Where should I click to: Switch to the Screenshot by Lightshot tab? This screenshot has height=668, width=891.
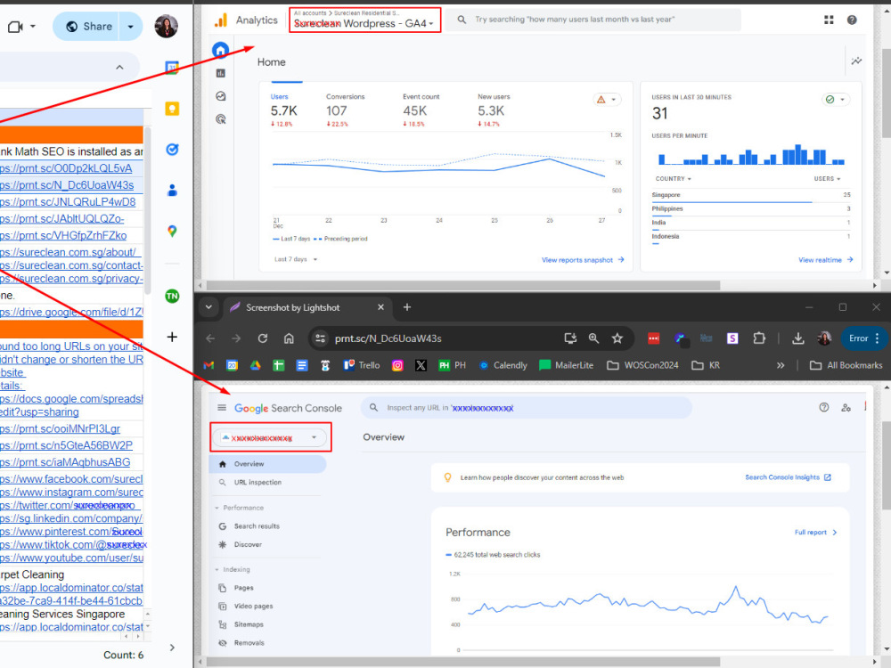(307, 307)
